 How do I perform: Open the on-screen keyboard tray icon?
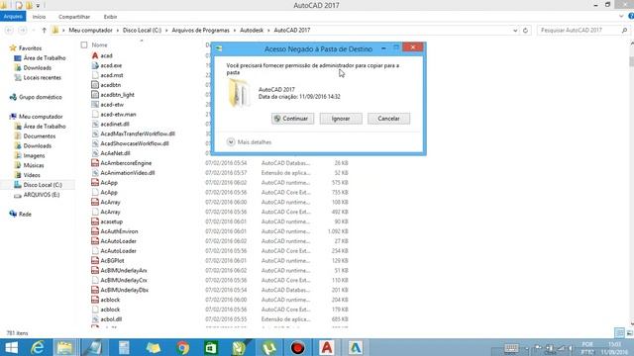point(511,348)
